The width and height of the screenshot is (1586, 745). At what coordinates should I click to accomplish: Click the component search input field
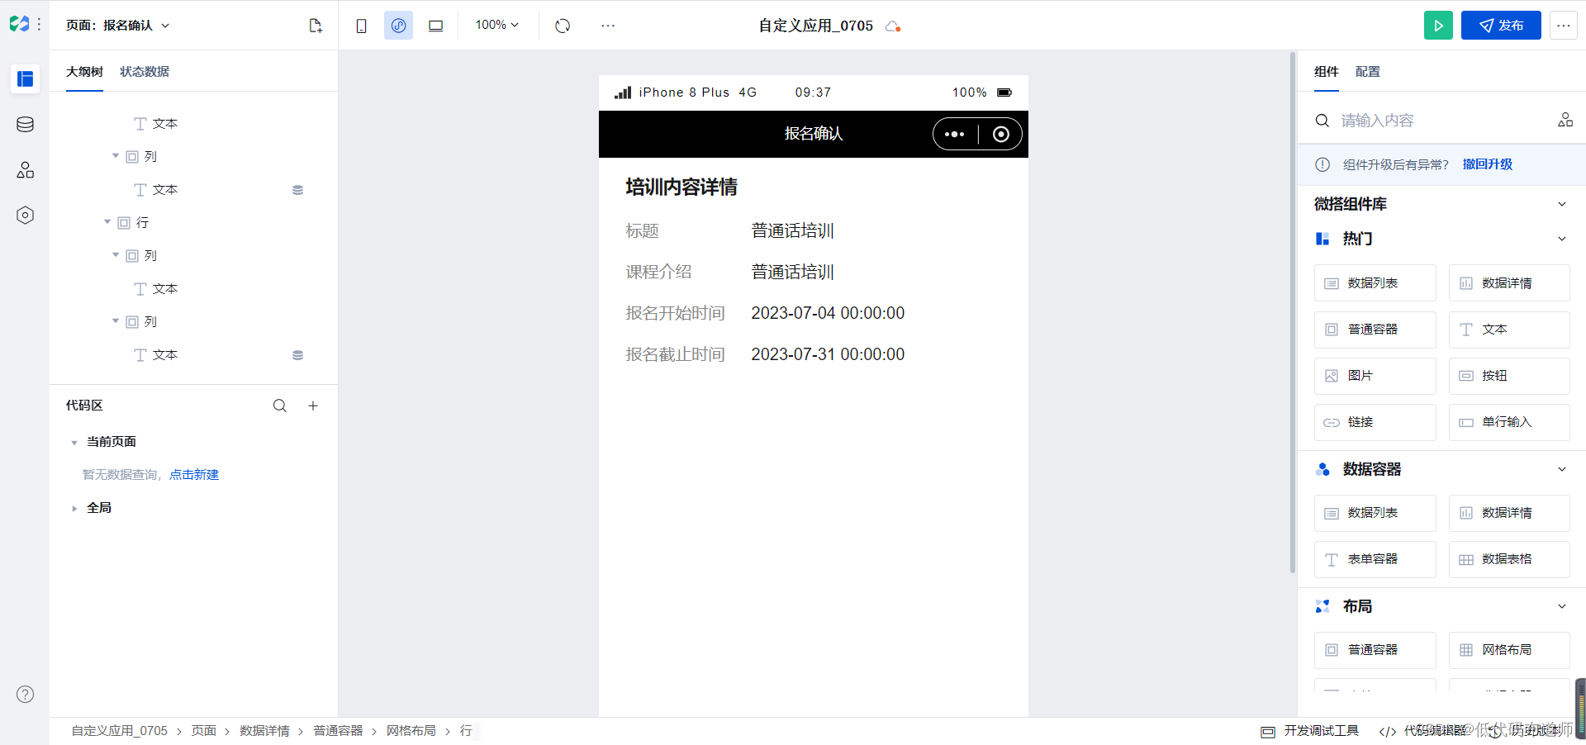[1441, 121]
